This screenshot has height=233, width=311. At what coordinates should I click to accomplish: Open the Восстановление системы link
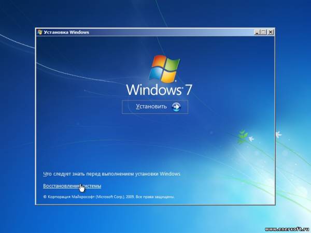click(x=72, y=186)
